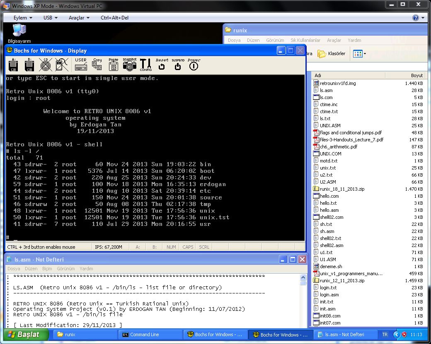Screen dimensions: 431x344
Task: Click the floppy A: drive icon in Bochs
Action: tap(13, 65)
